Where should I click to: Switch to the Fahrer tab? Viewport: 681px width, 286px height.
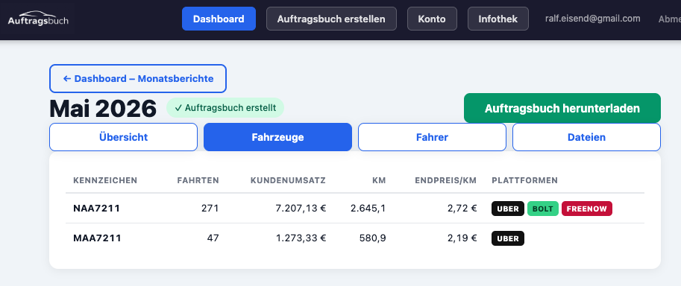pos(432,137)
